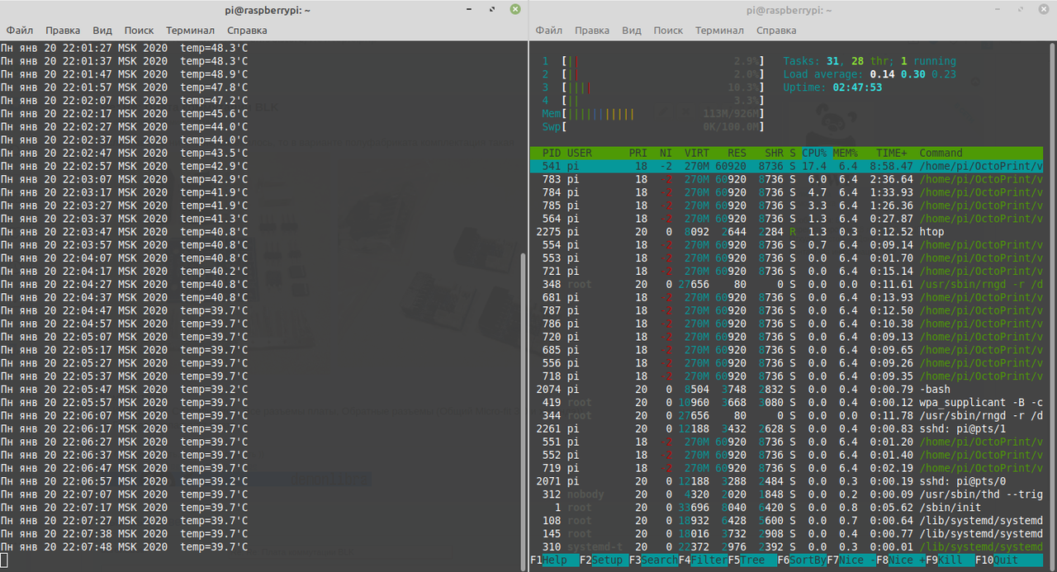Sort htop by MEM% column header
The image size is (1057, 572).
pos(845,153)
